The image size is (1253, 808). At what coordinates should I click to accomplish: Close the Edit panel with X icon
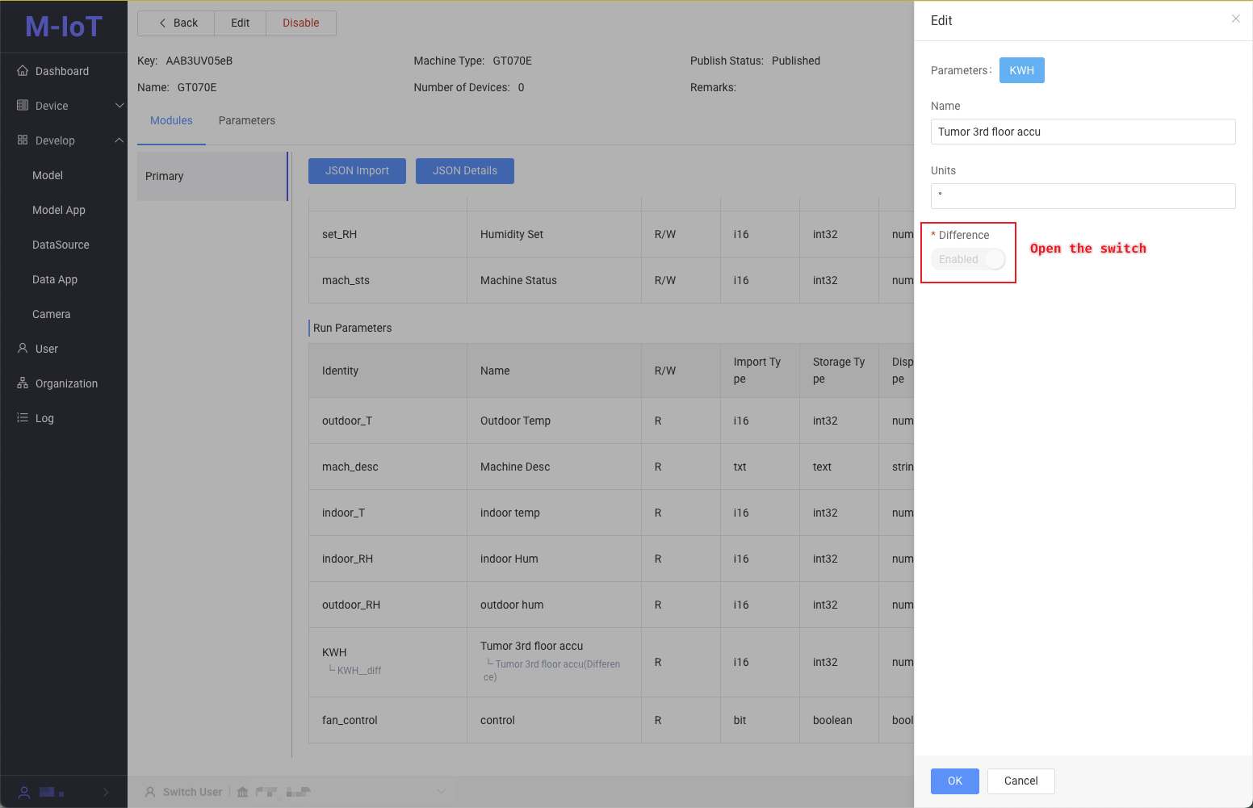tap(1235, 19)
